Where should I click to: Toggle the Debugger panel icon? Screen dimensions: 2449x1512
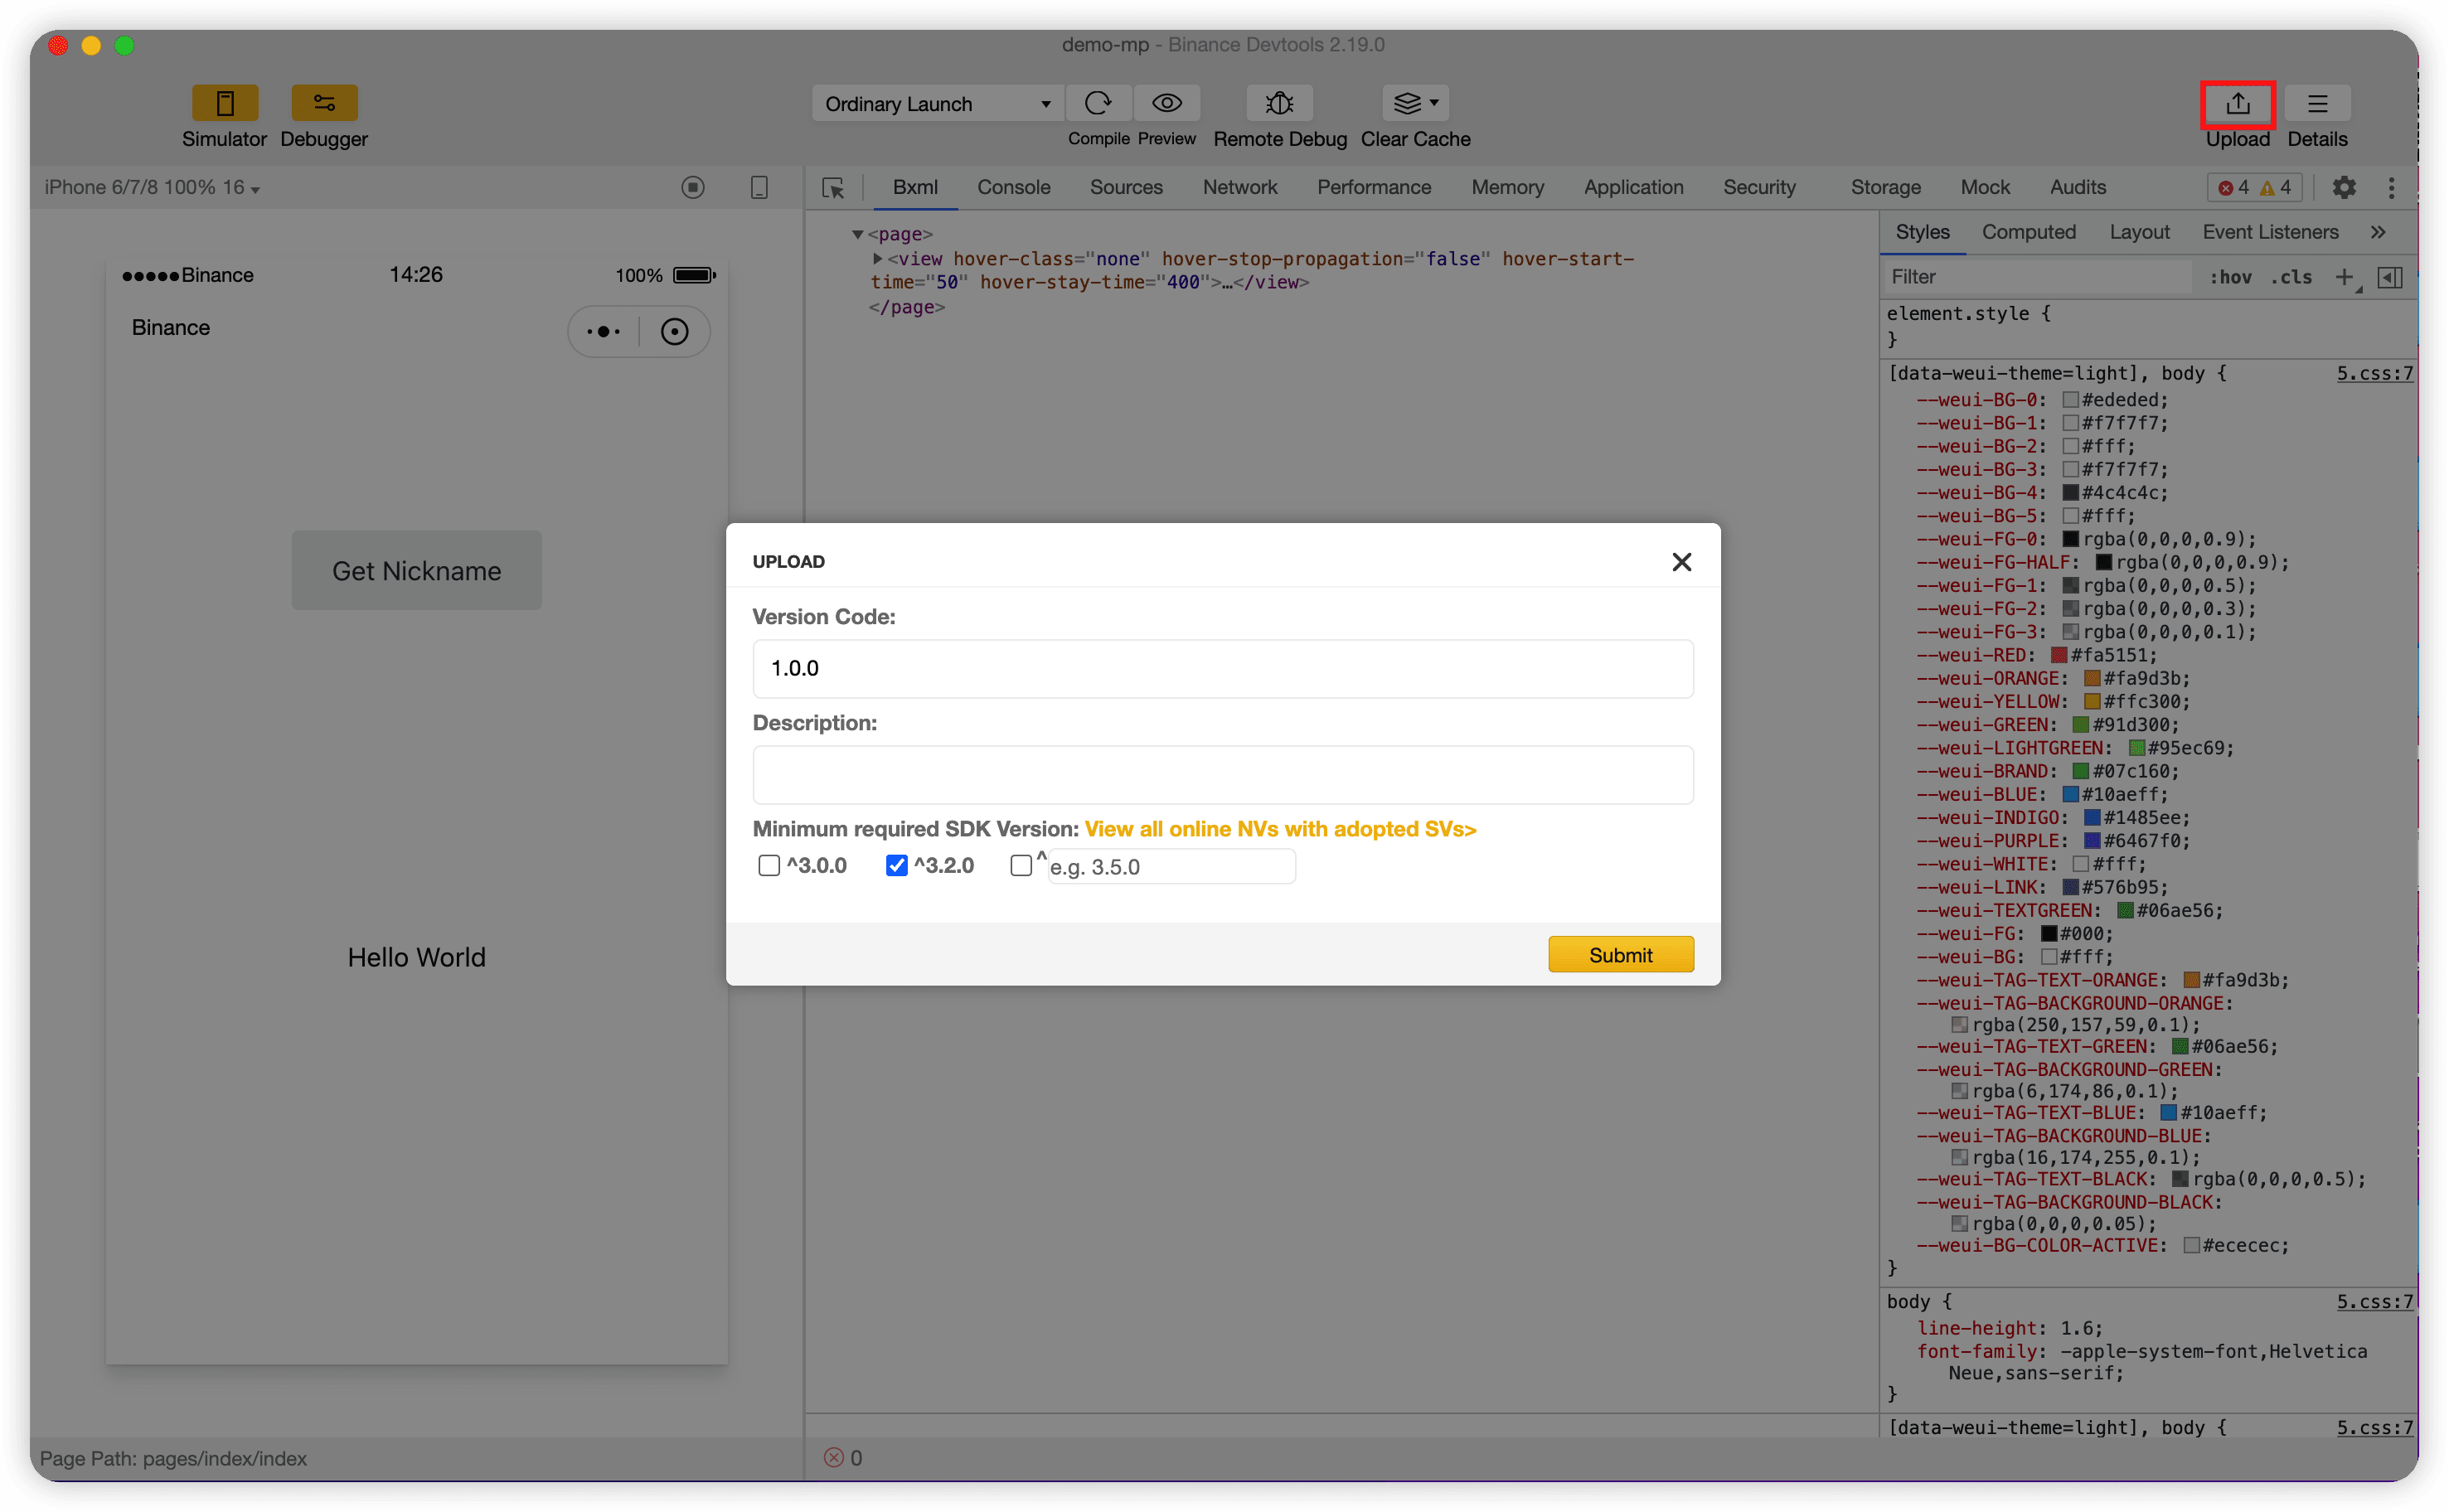click(x=324, y=103)
